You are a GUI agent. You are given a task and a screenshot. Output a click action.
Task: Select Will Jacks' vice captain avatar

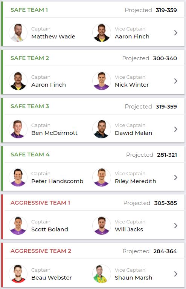click(102, 226)
